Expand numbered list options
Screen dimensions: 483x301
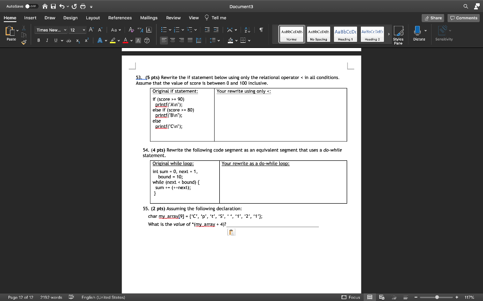coord(183,30)
